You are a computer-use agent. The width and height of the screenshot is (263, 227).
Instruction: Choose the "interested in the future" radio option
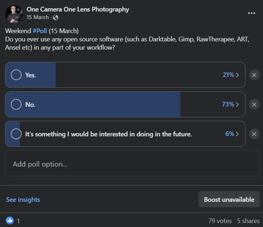pos(16,134)
